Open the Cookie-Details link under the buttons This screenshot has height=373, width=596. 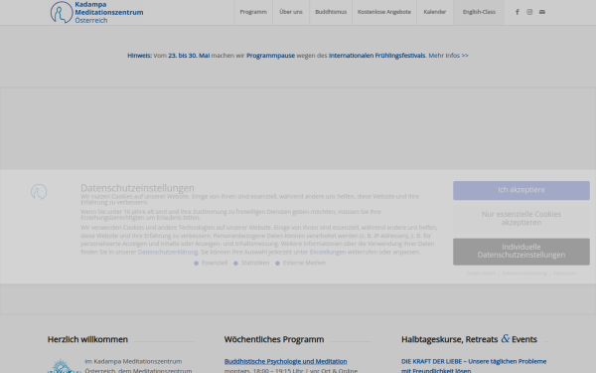click(481, 274)
